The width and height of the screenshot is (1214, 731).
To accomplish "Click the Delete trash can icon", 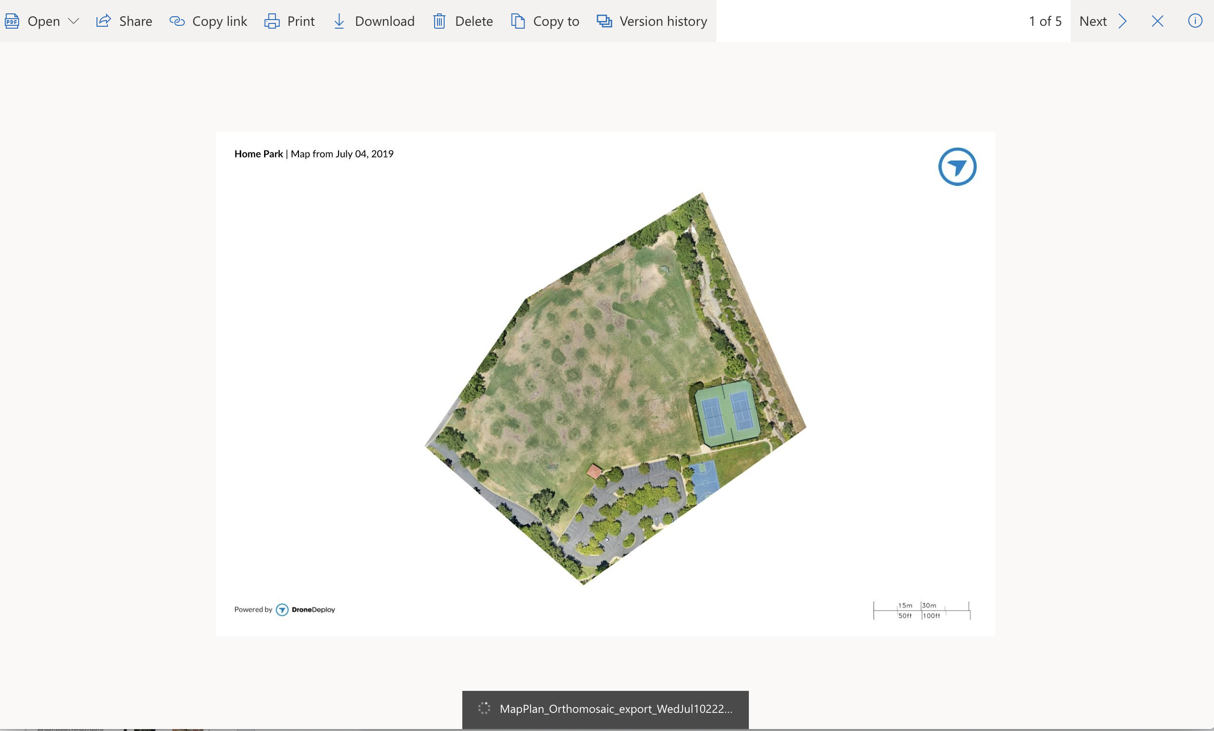I will [x=439, y=21].
